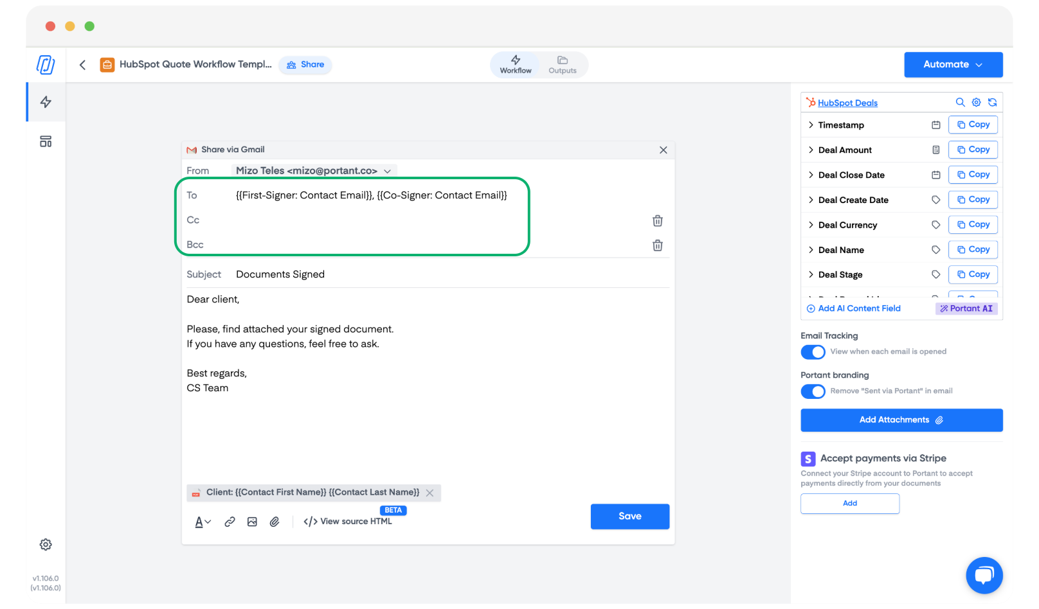Save the Gmail email settings

pos(629,516)
